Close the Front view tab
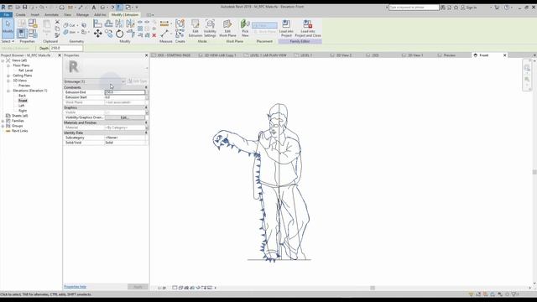The image size is (537, 302). click(504, 55)
